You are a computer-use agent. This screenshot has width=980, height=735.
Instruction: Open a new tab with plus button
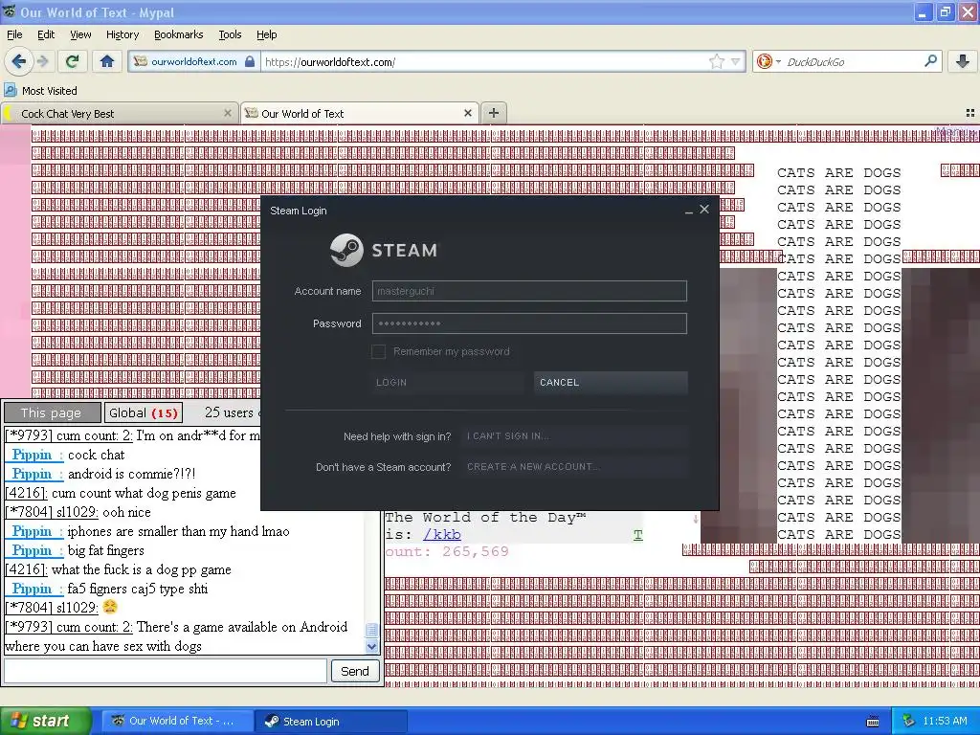tap(494, 113)
